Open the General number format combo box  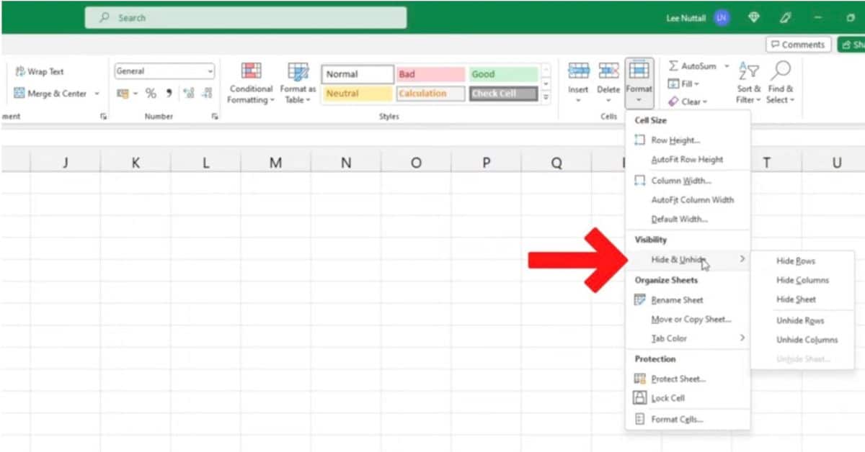pos(164,71)
